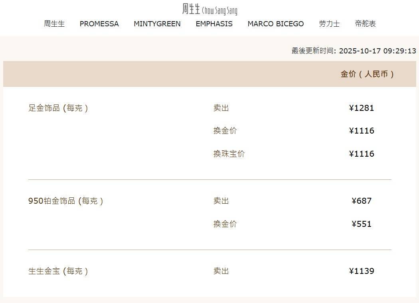Click the ¥687 platinum selling price
This screenshot has height=303, width=419.
pyautogui.click(x=362, y=201)
